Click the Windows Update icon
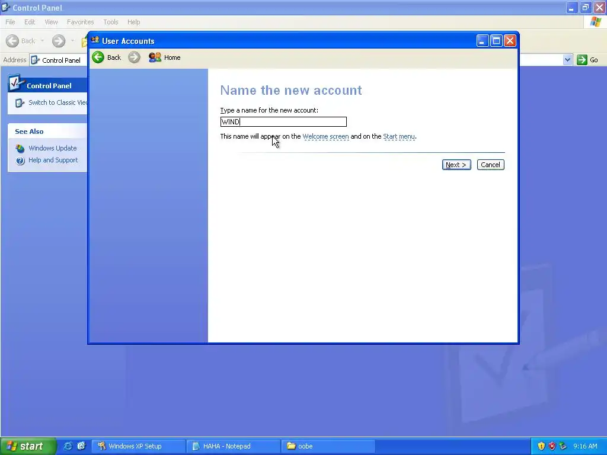Viewport: 607px width, 455px height. [20, 148]
